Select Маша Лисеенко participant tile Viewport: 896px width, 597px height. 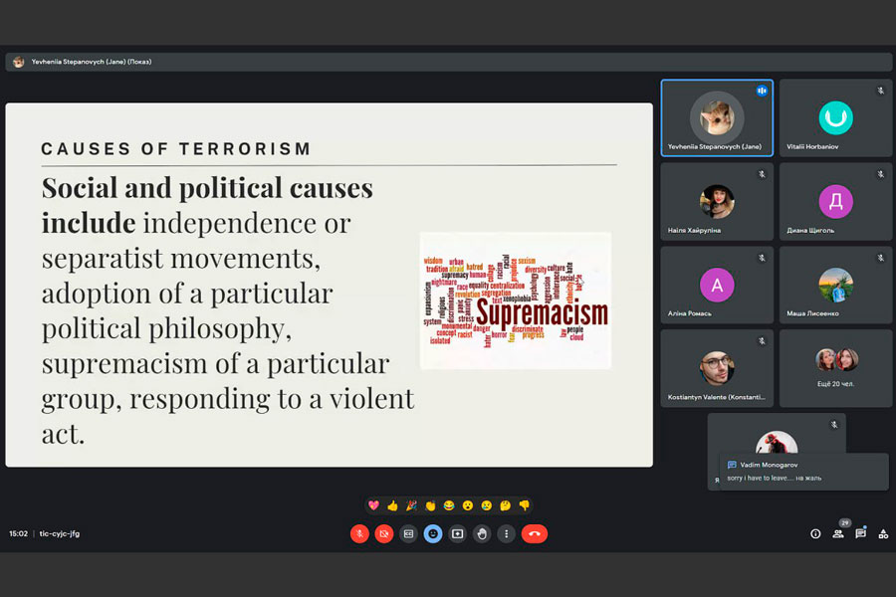click(835, 285)
